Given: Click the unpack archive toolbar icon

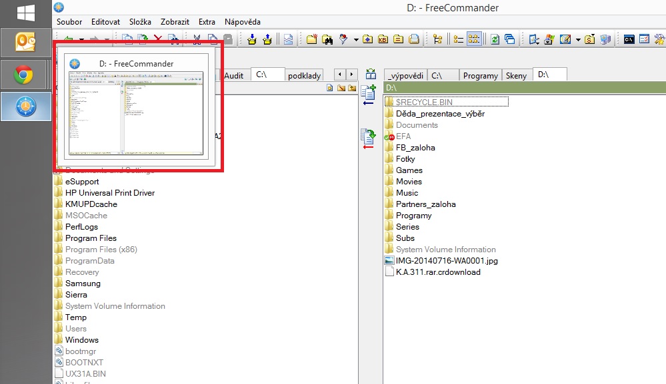Looking at the screenshot, I should [x=267, y=39].
